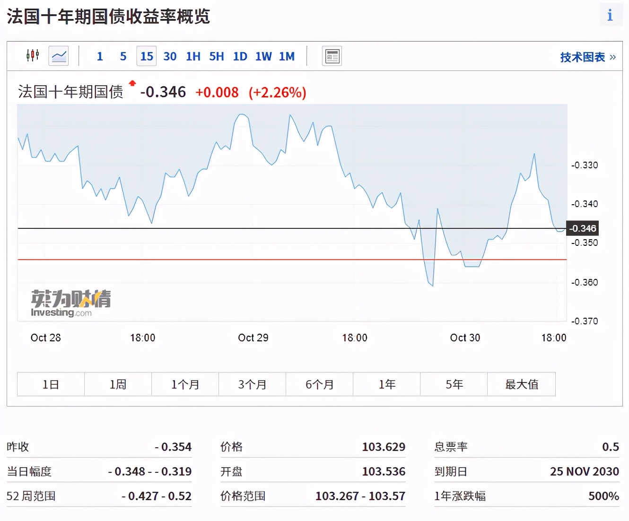Click the info icon at top right

[x=610, y=15]
